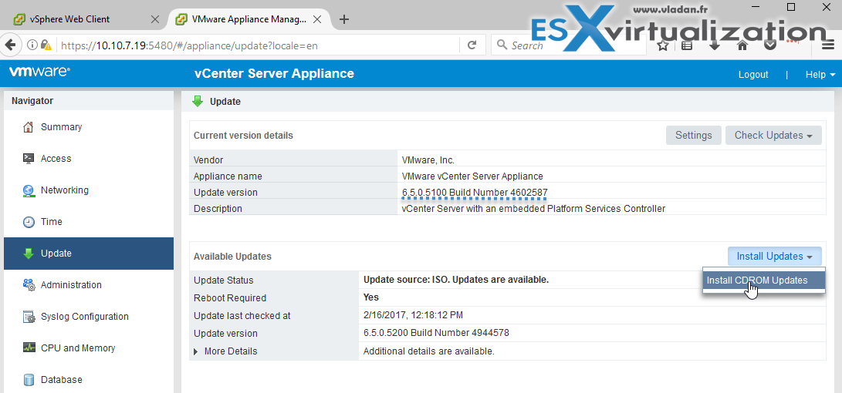Image resolution: width=842 pixels, height=393 pixels.
Task: Choose Install CDROM Updates menu entry
Action: tap(757, 280)
